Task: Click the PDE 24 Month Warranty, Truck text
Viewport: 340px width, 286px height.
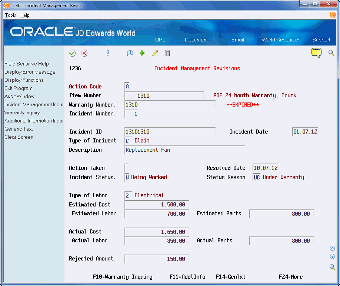Action: click(255, 95)
